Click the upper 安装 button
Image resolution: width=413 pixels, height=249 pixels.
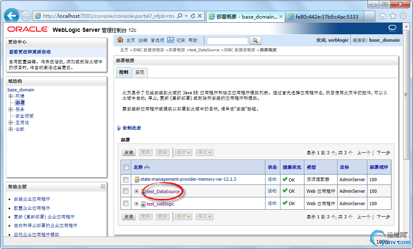pos(129,153)
